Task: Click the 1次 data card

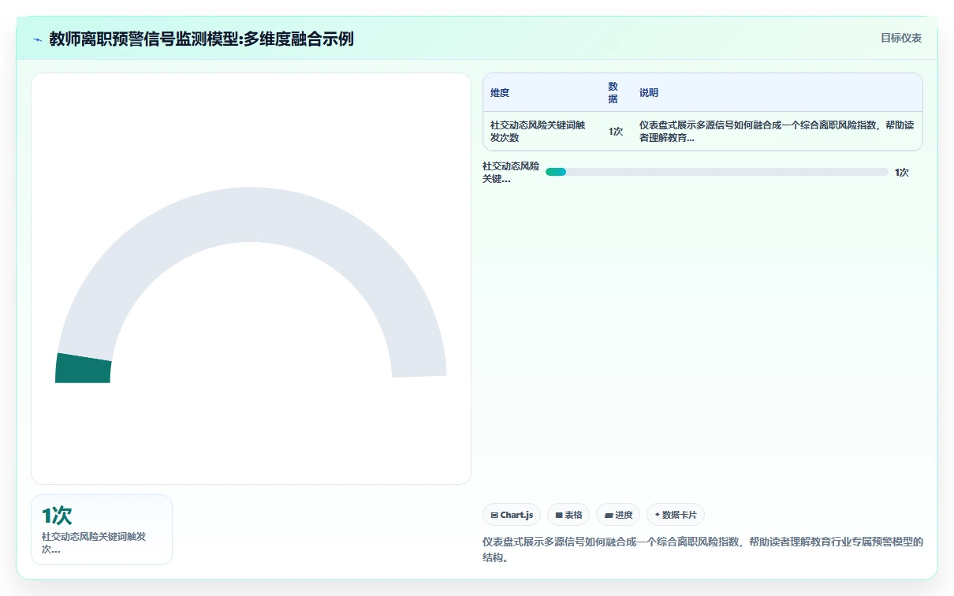Action: point(102,530)
